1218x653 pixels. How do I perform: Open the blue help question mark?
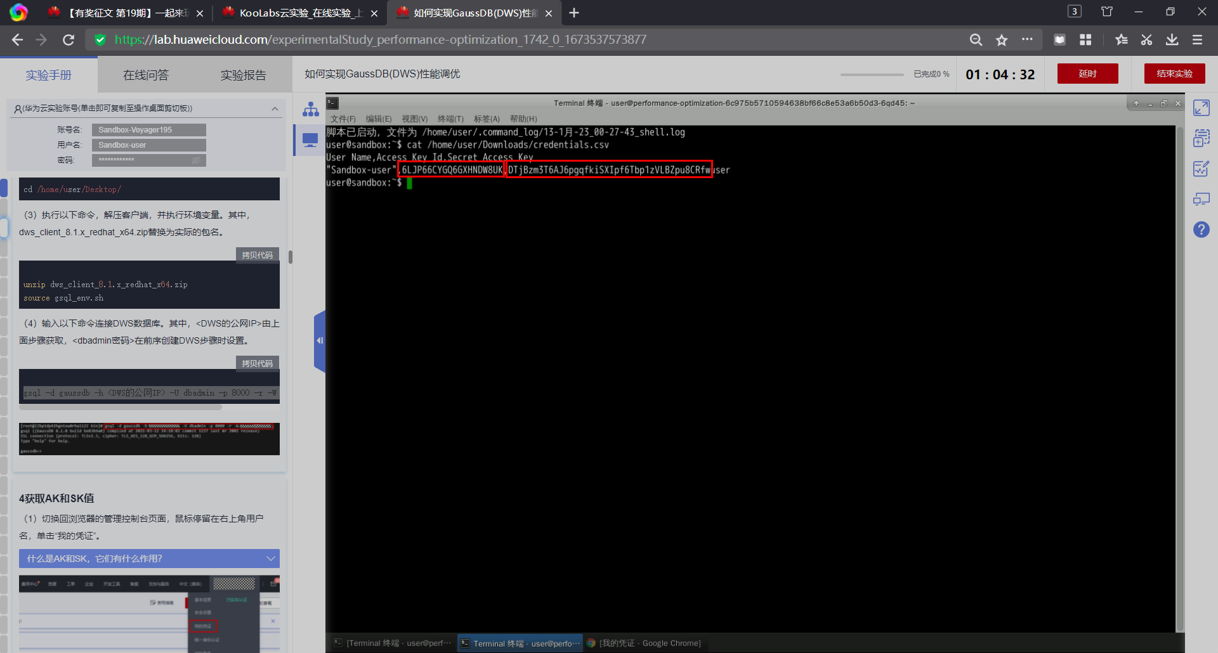tap(1202, 230)
